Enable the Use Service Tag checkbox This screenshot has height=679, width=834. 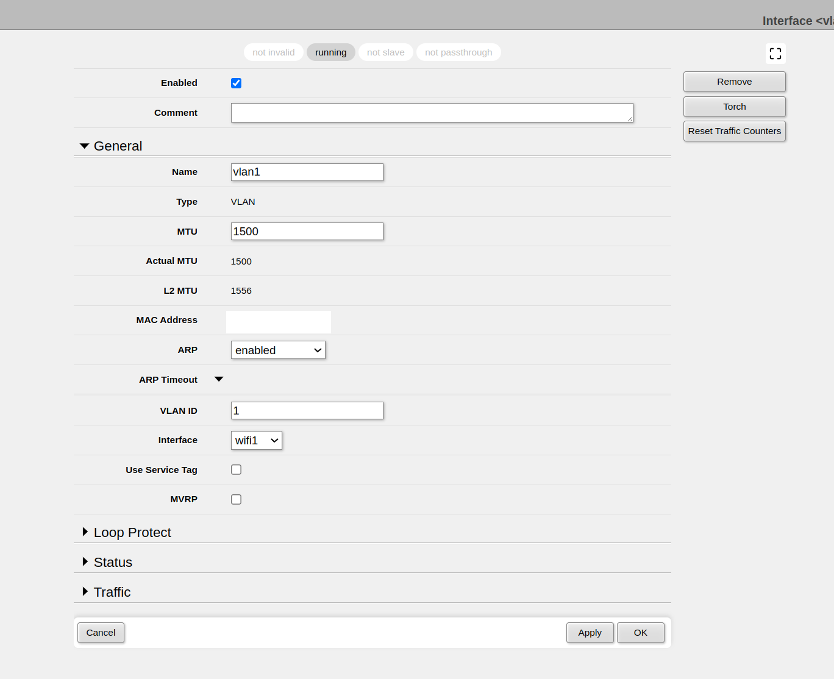point(236,469)
